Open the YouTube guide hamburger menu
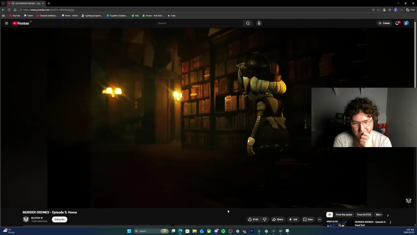417x235 pixels. pos(6,23)
